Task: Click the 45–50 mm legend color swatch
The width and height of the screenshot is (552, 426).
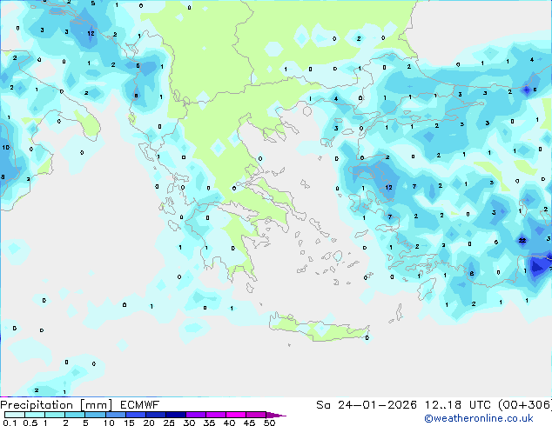Action: click(x=256, y=415)
